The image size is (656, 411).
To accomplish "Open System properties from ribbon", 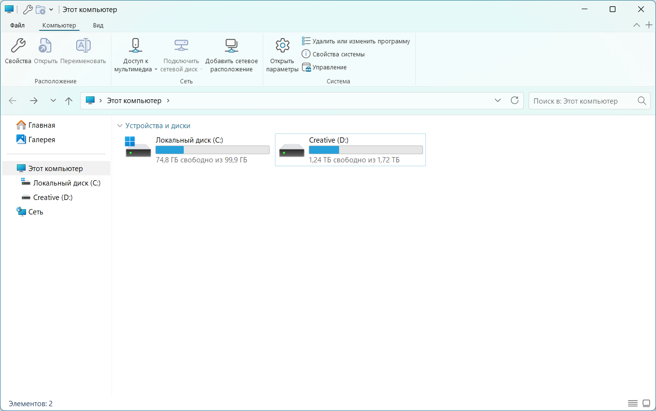I will click(x=333, y=54).
